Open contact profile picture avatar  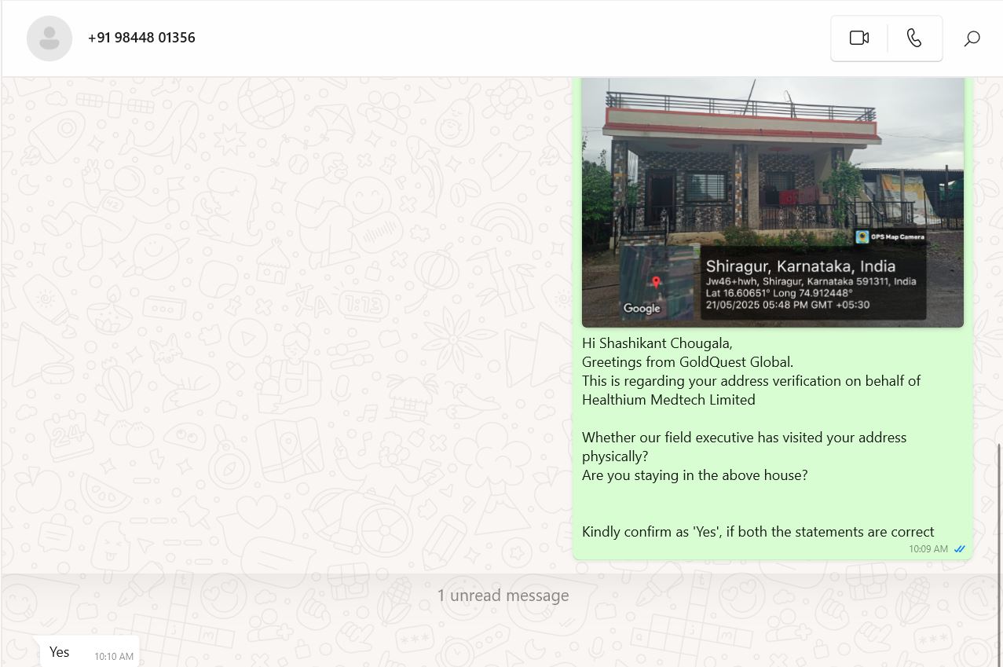tap(49, 38)
